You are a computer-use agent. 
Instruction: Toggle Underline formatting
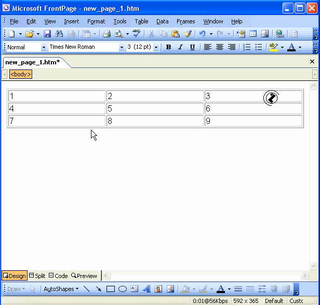pos(192,47)
